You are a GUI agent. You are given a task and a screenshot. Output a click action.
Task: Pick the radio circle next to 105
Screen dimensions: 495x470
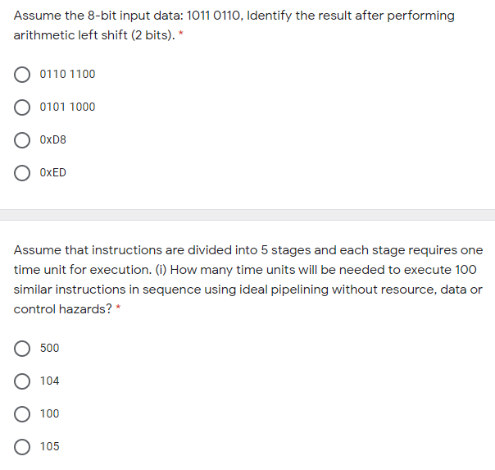click(24, 447)
